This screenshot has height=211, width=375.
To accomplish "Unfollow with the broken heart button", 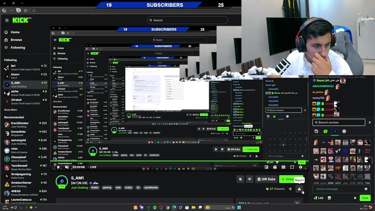I will point(250,179).
